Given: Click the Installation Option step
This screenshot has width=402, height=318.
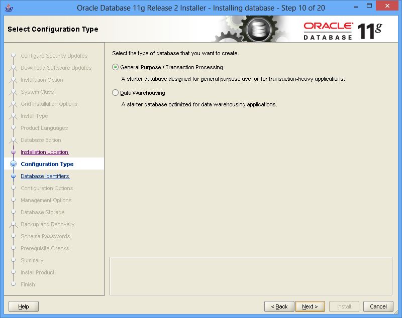Looking at the screenshot, I should (42, 80).
